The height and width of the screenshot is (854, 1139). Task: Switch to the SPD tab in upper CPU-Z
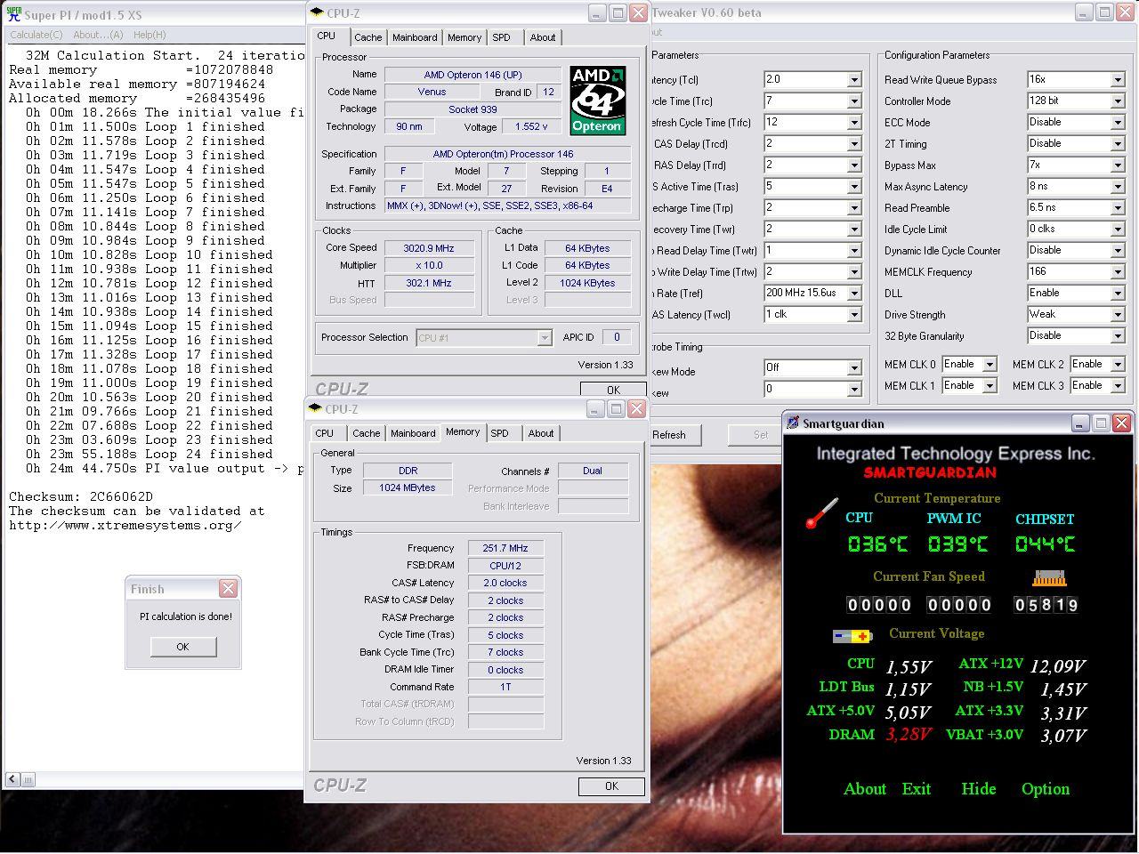click(502, 37)
